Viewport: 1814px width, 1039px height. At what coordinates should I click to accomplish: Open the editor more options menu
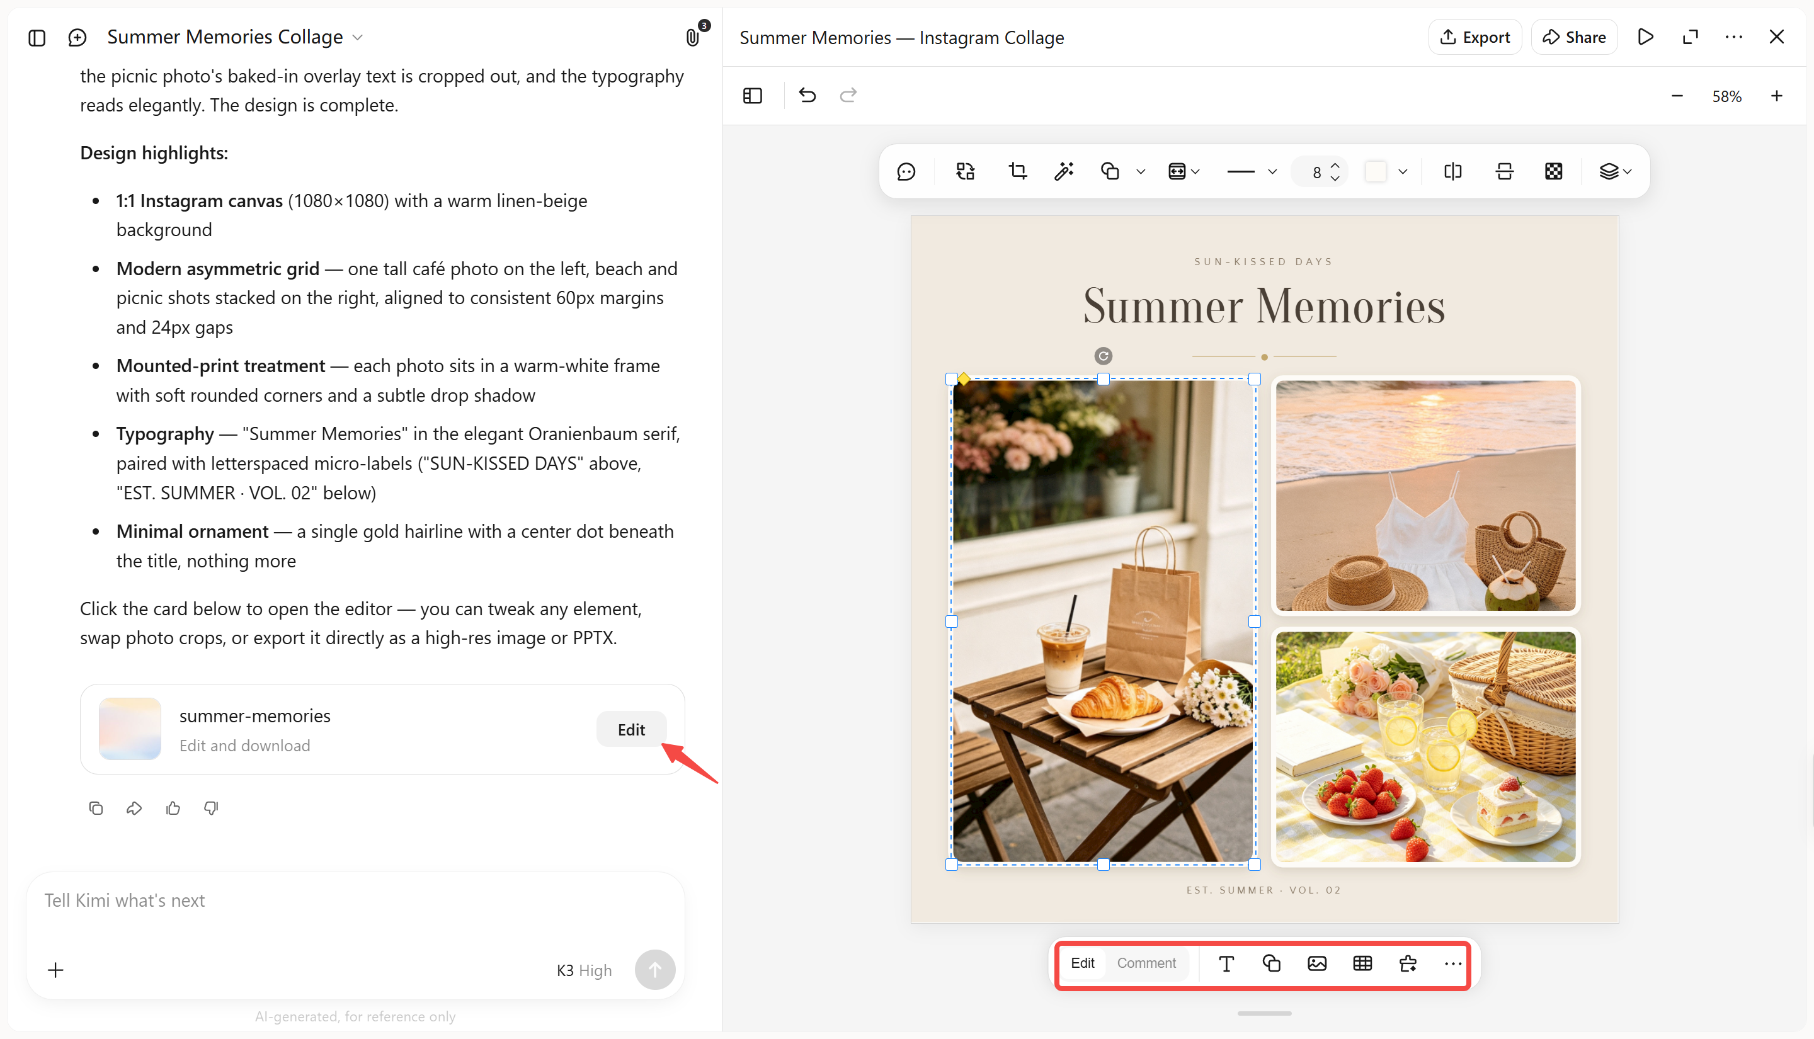coord(1733,37)
